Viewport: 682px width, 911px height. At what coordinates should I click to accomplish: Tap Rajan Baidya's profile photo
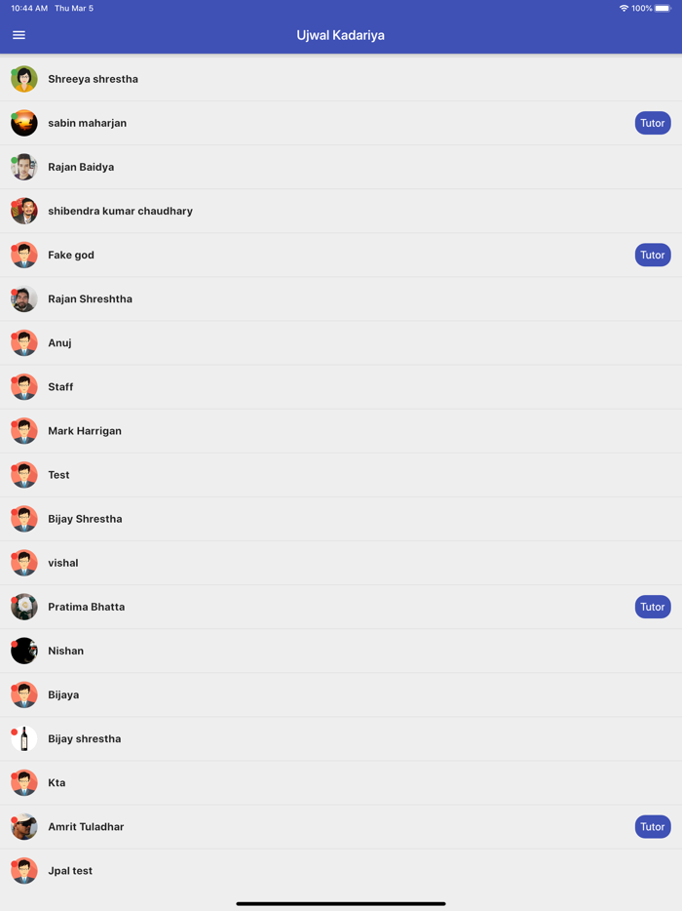click(x=24, y=168)
